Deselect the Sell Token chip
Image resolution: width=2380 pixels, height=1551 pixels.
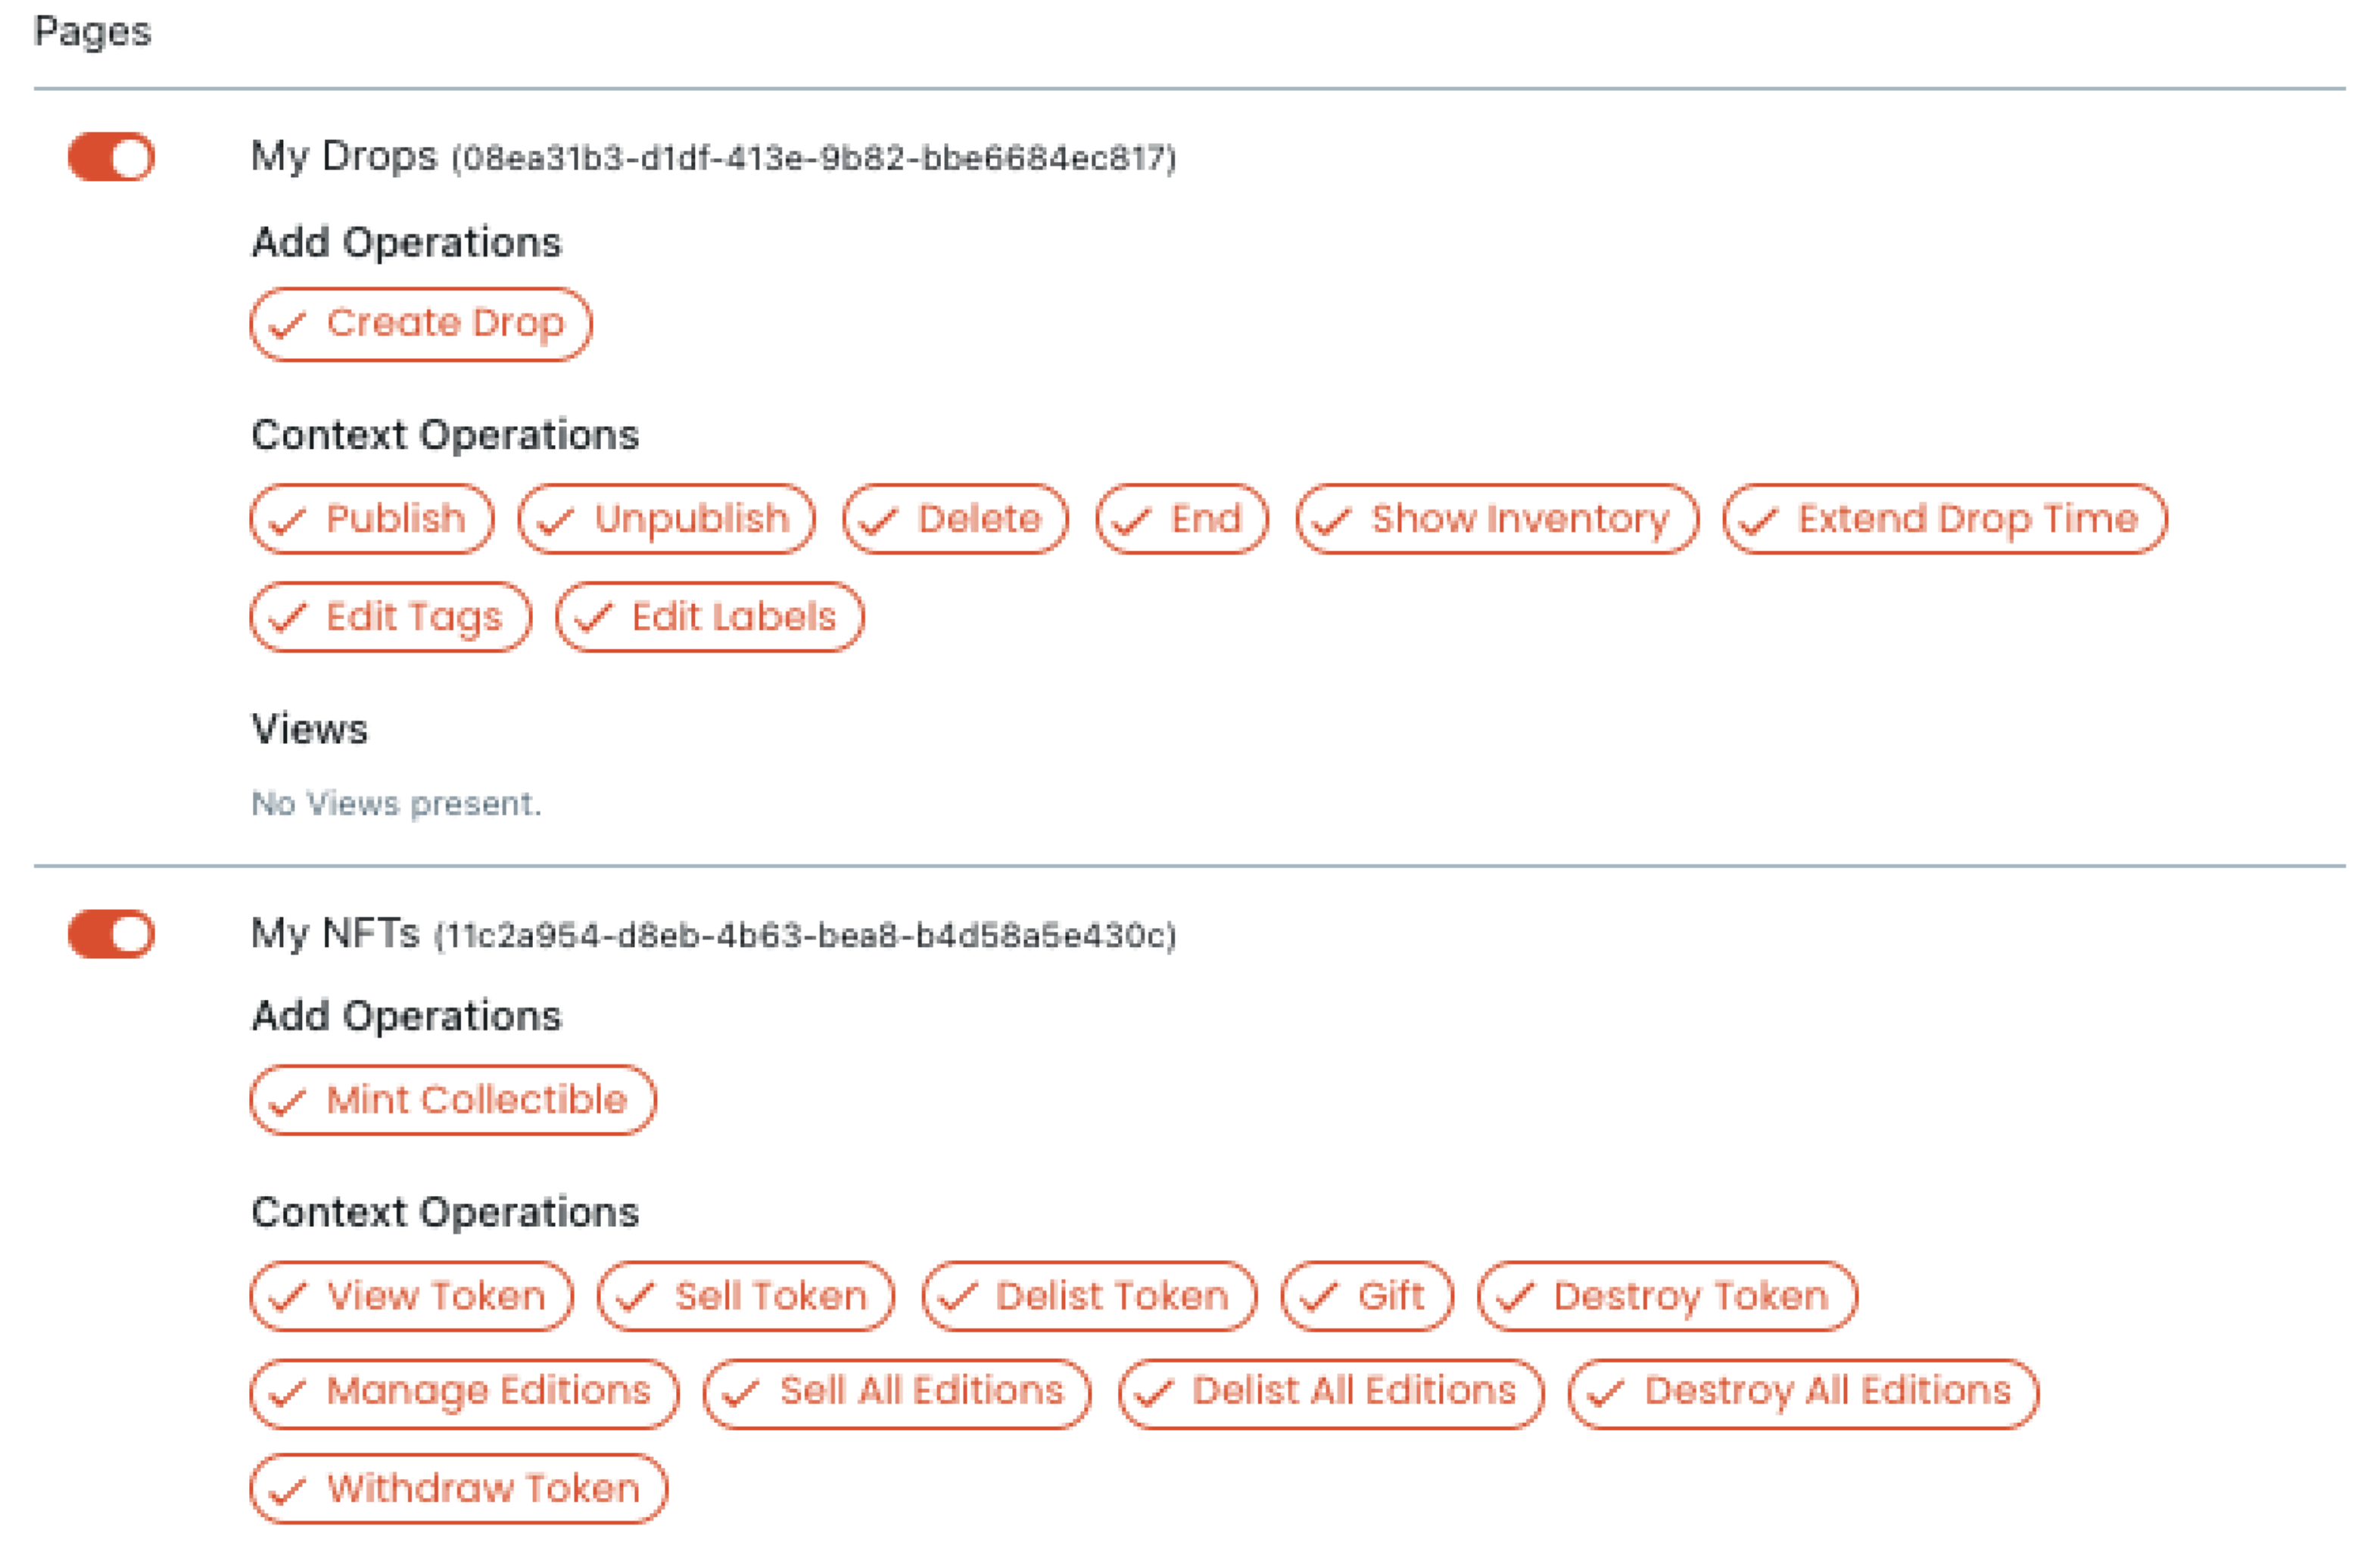click(746, 1296)
